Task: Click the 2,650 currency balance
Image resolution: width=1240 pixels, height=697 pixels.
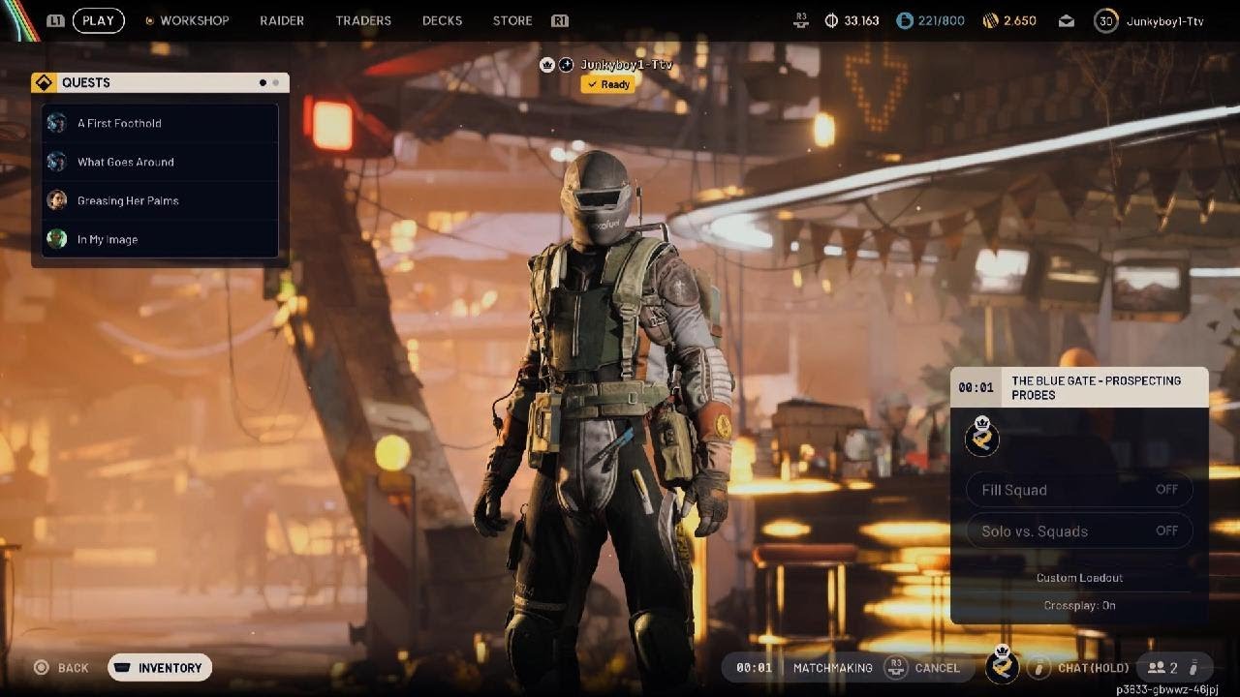Action: [x=1020, y=20]
